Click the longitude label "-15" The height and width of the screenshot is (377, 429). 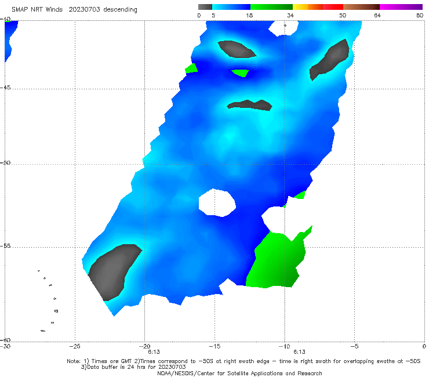coord(214,346)
